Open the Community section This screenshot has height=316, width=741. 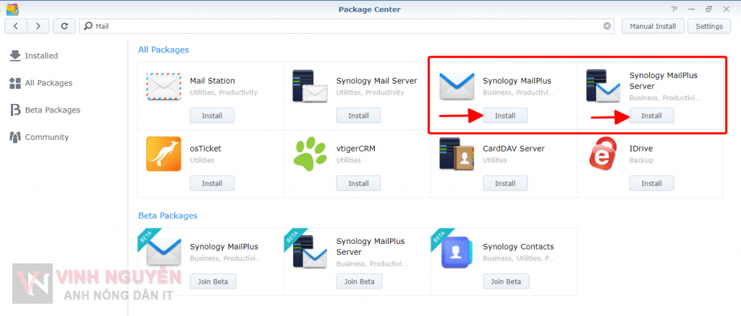tap(46, 137)
